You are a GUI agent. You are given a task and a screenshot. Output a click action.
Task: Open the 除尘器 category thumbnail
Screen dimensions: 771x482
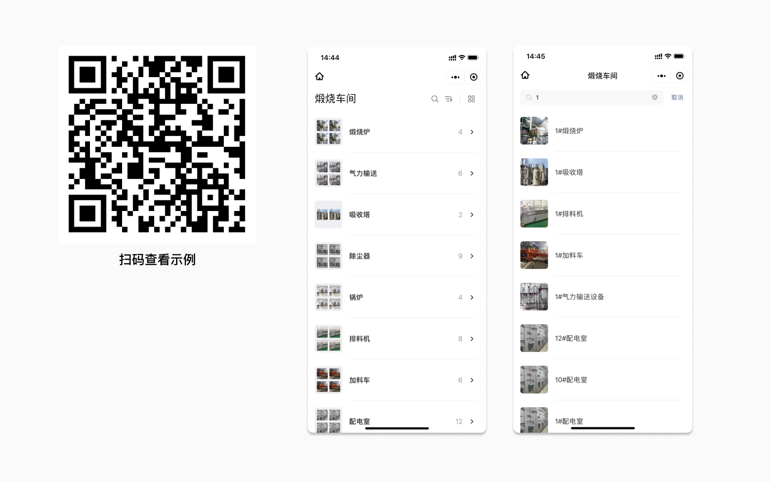click(x=328, y=256)
